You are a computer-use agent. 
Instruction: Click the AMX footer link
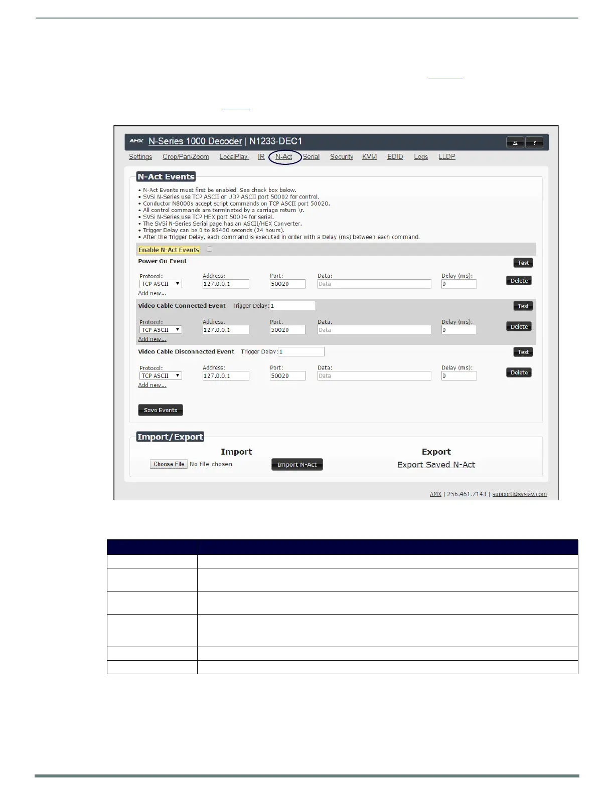435,494
